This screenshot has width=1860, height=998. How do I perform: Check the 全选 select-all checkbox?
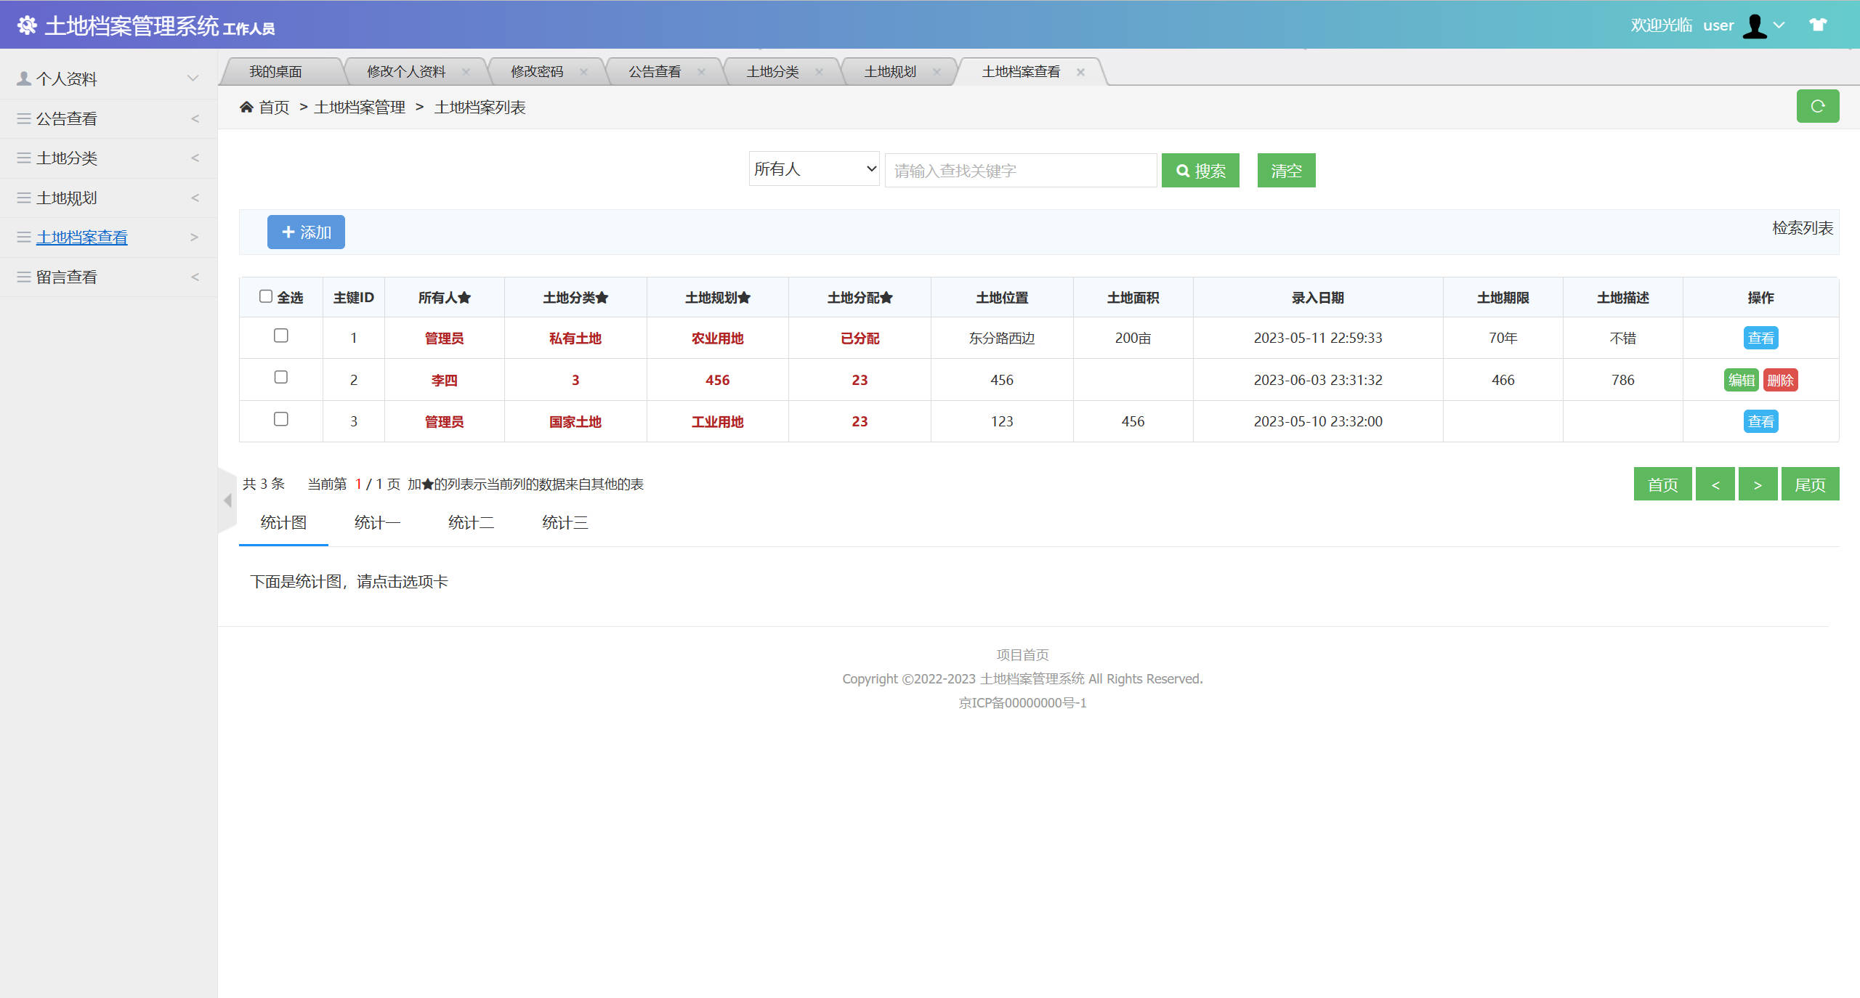coord(266,296)
